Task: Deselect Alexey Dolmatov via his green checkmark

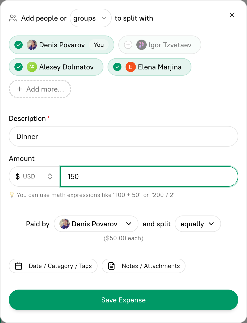Action: [18, 67]
